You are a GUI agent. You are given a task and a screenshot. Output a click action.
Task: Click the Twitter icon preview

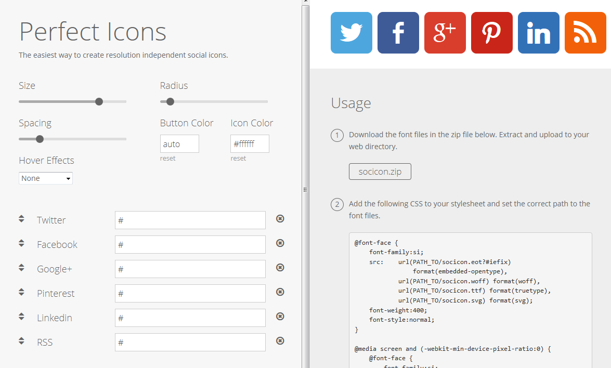point(351,32)
